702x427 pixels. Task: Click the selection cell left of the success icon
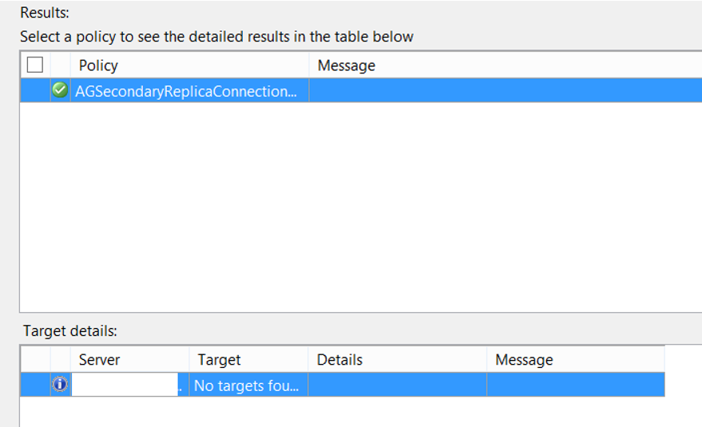click(35, 90)
